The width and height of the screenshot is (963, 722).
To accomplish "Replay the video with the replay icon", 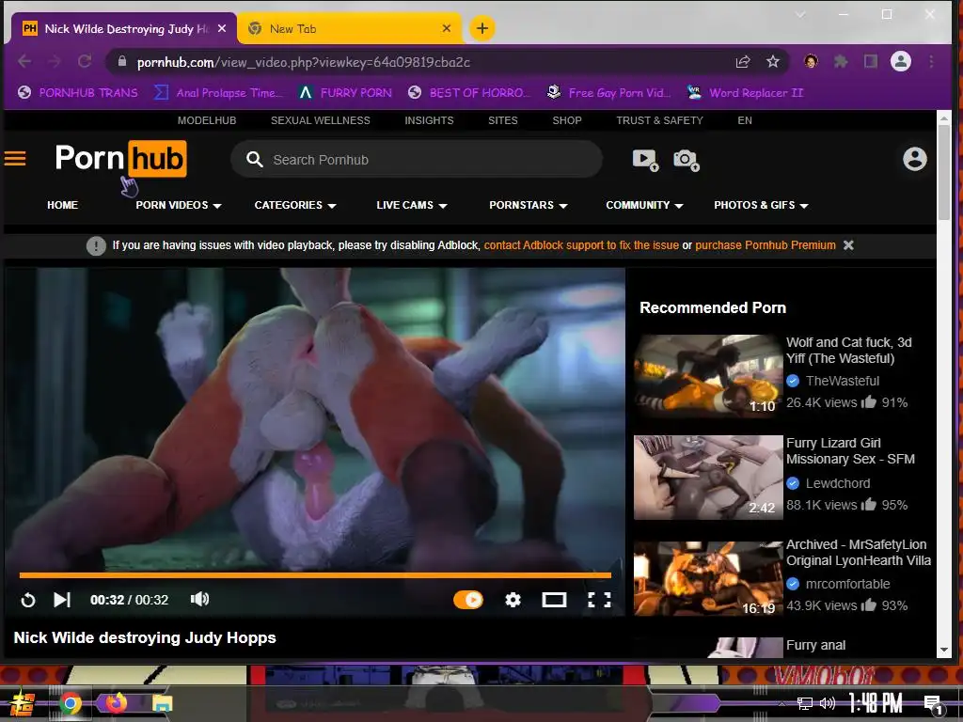I will coord(28,600).
